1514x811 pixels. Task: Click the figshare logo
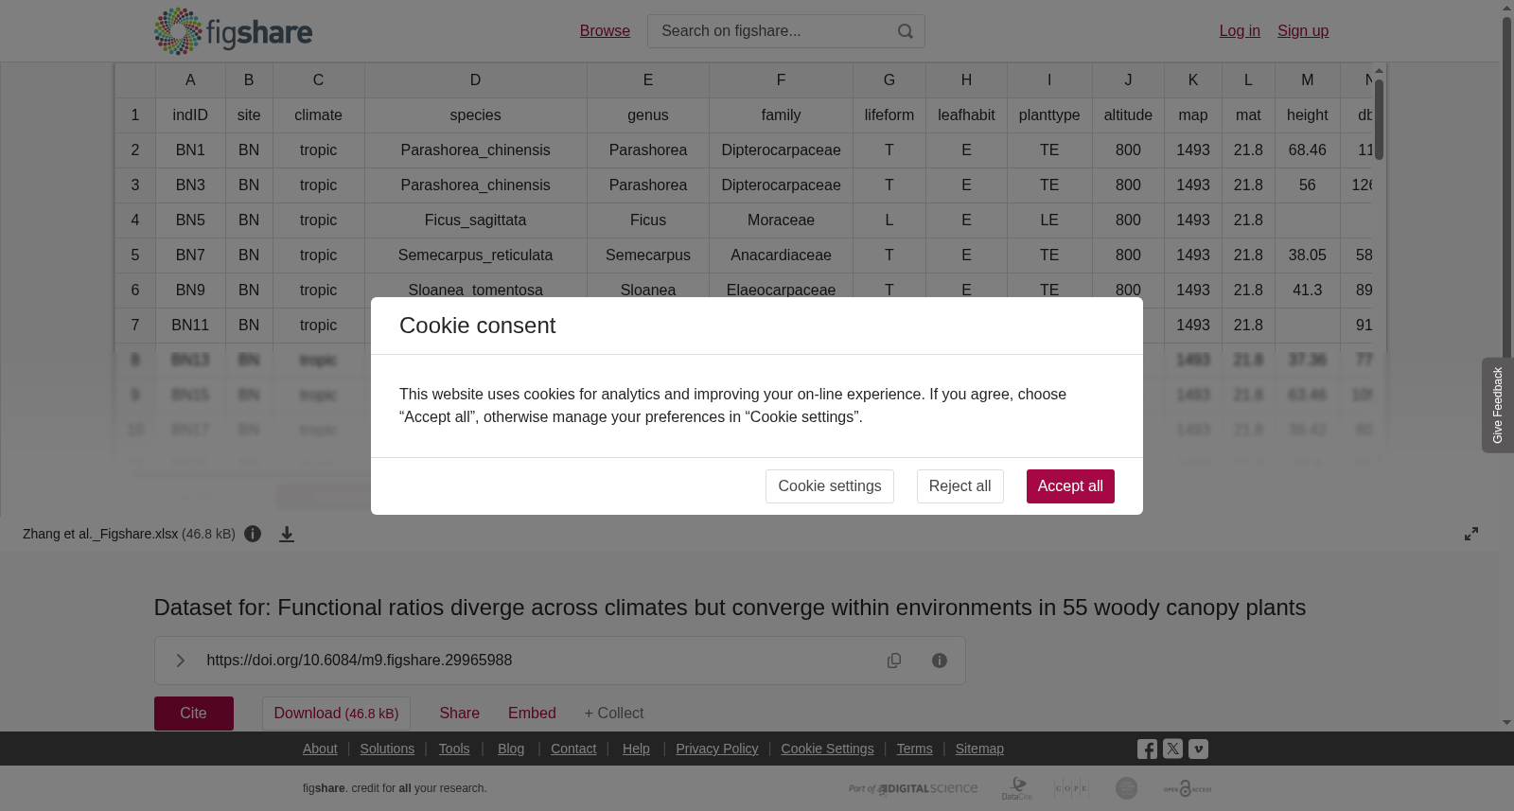pos(233,31)
